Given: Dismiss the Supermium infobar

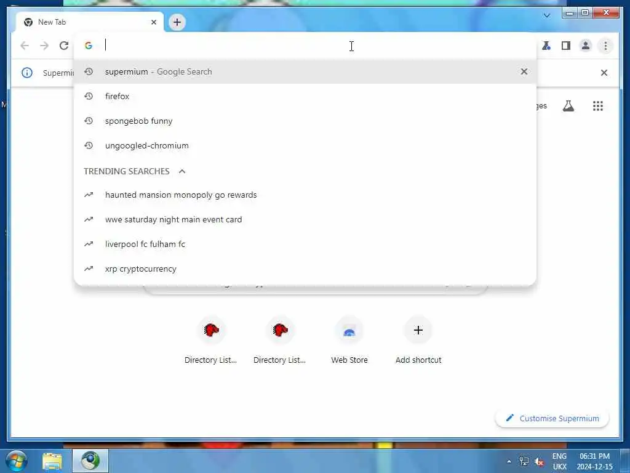Looking at the screenshot, I should (604, 73).
